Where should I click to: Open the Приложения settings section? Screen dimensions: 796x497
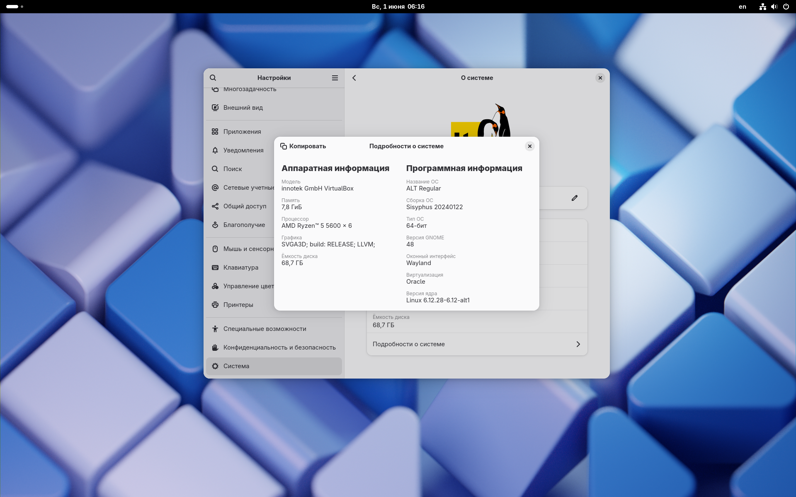tap(242, 132)
